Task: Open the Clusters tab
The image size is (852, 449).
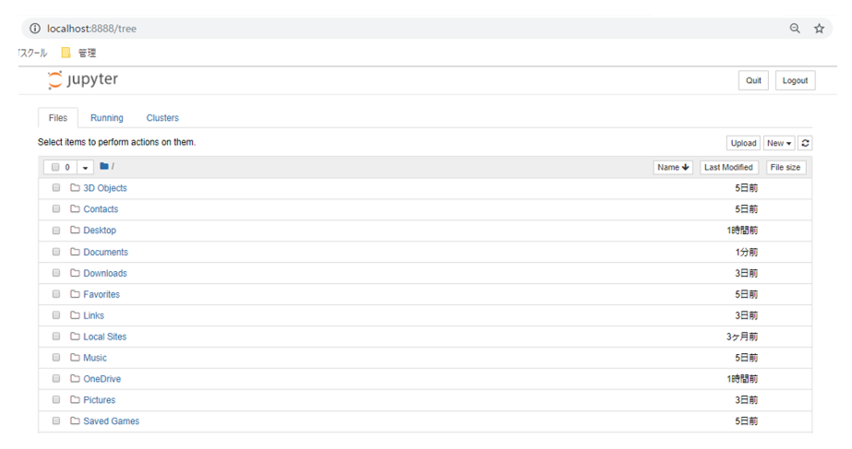Action: coord(162,118)
